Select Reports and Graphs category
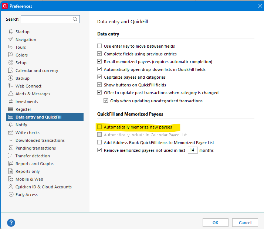Screen dimensions: 264x229 coord(45,163)
